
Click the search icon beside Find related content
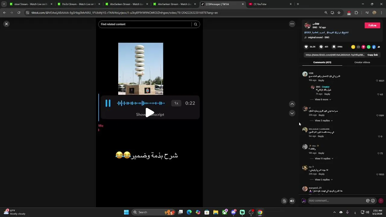(195, 24)
